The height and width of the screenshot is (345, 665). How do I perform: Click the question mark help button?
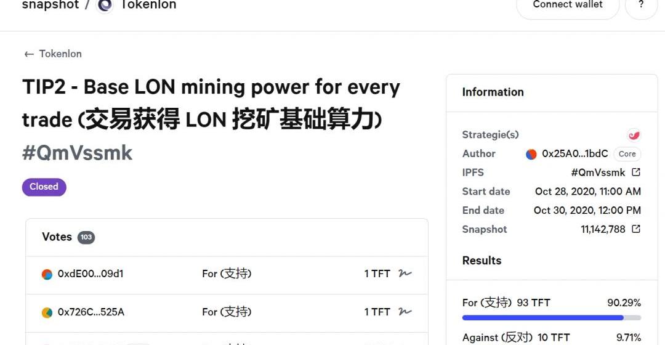point(641,6)
